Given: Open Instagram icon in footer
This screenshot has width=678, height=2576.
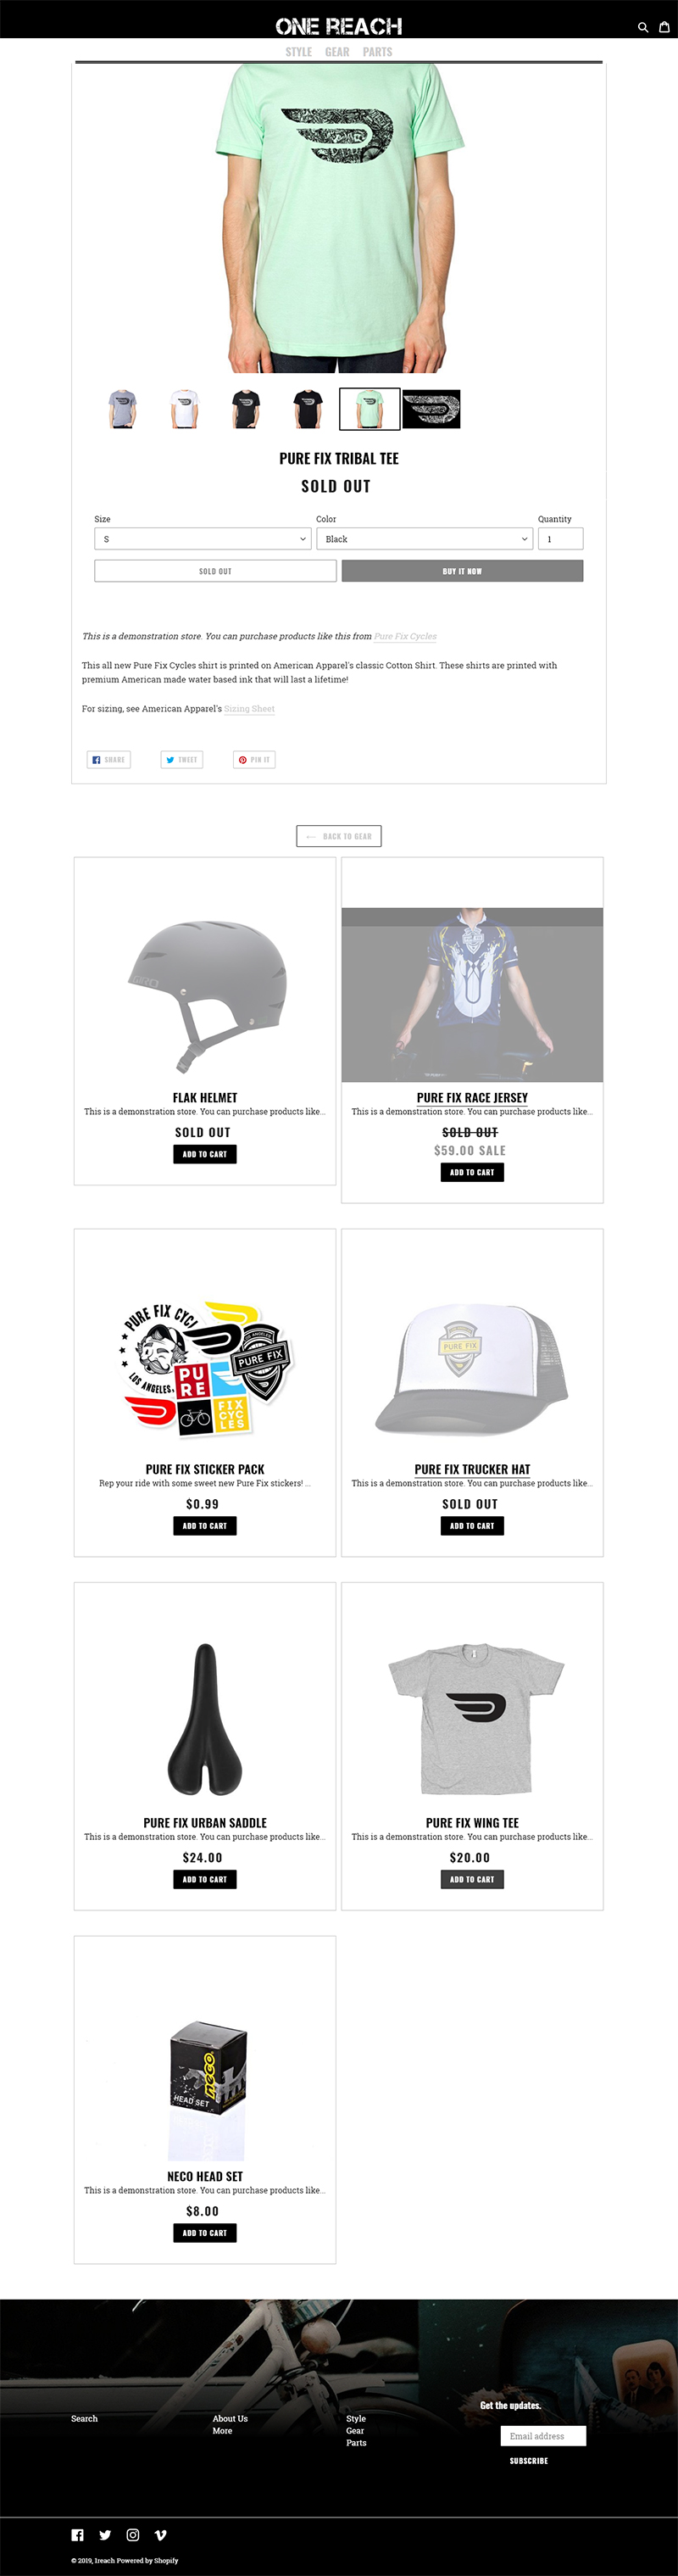Looking at the screenshot, I should [133, 2535].
